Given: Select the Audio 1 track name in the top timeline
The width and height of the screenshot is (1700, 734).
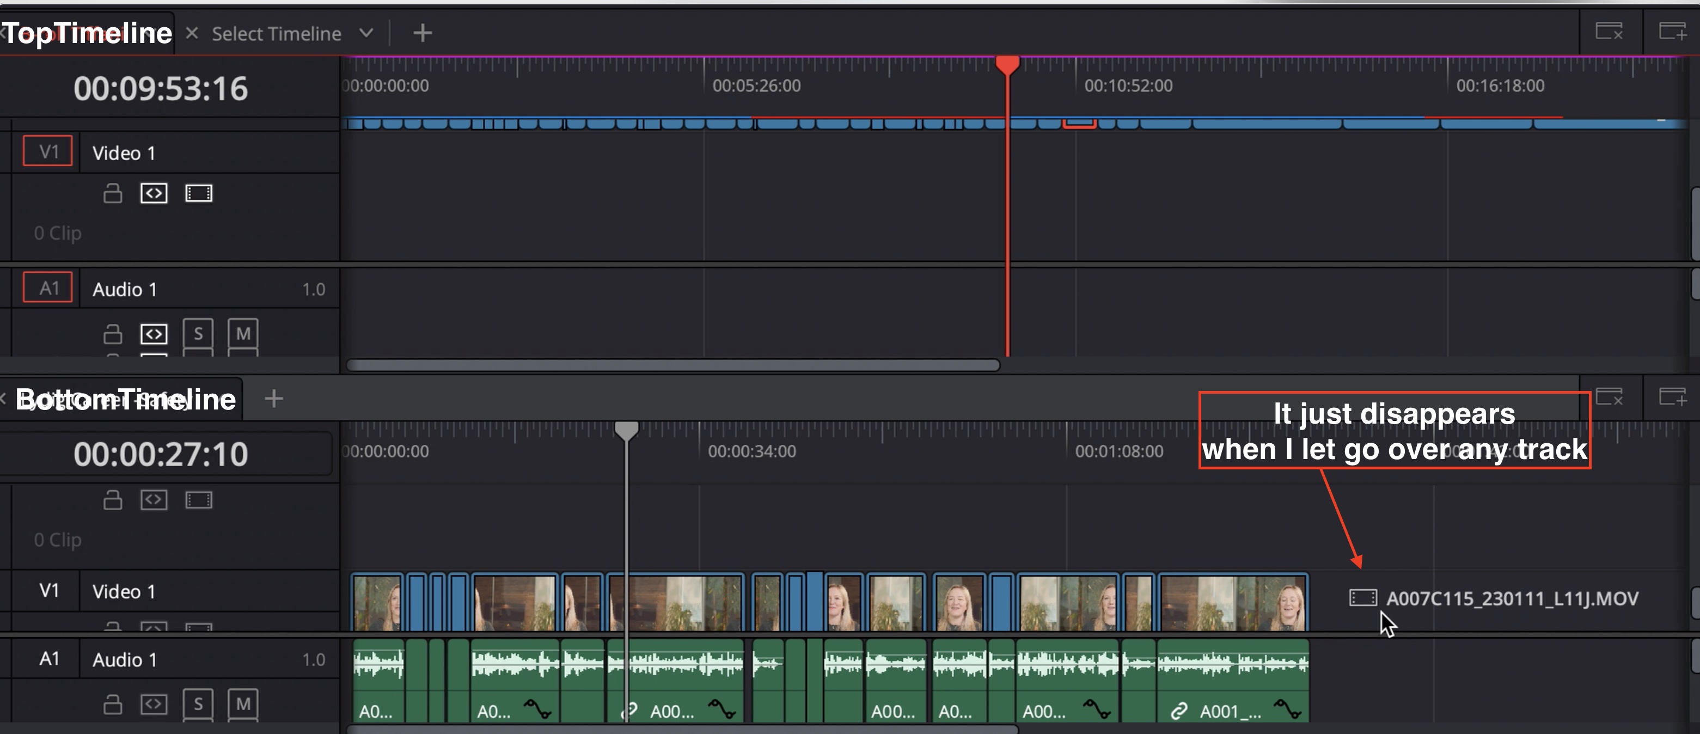Looking at the screenshot, I should pyautogui.click(x=125, y=289).
